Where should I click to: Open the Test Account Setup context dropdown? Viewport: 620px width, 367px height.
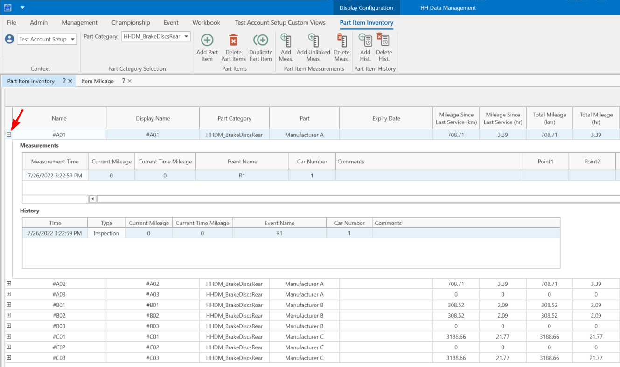[72, 40]
